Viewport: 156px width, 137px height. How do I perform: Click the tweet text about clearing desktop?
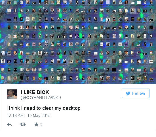[43, 108]
